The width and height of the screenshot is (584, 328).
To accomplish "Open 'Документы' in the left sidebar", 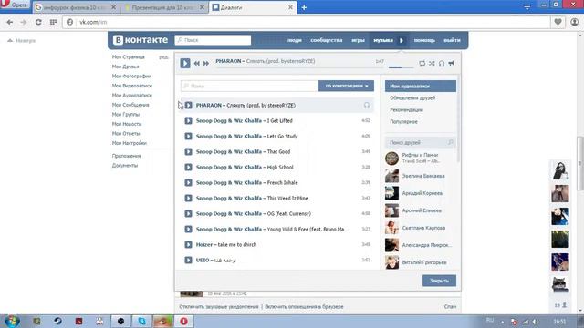I will [125, 166].
